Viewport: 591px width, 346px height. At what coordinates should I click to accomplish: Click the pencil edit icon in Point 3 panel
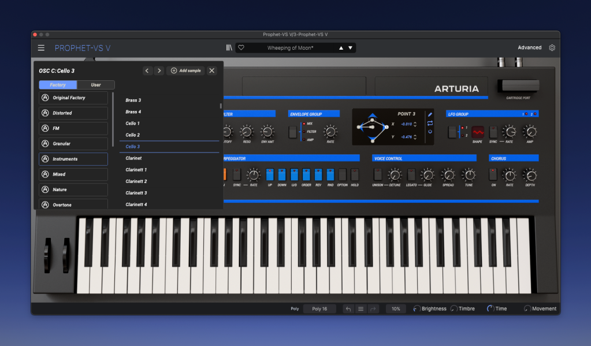pyautogui.click(x=430, y=114)
